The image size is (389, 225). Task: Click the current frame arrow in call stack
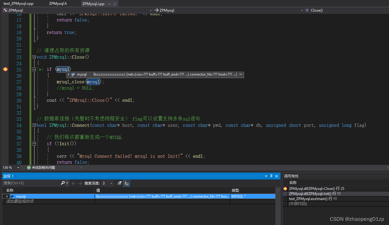[x=285, y=189]
